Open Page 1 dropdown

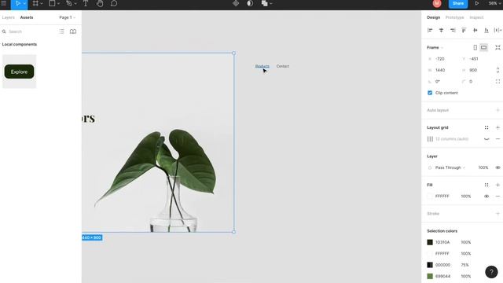click(67, 17)
